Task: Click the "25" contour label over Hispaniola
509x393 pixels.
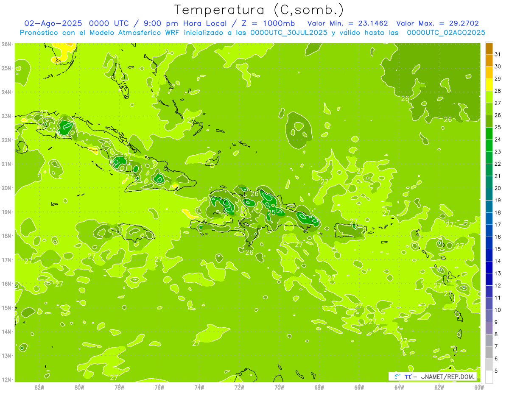Action: [x=271, y=212]
